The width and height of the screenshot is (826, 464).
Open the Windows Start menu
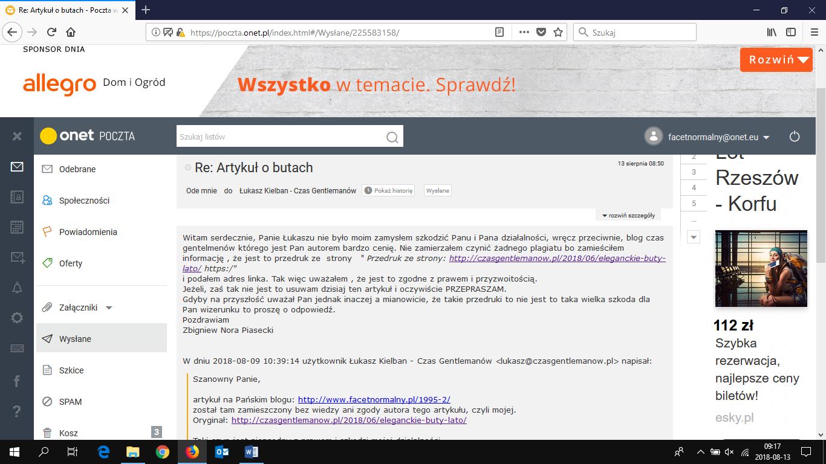13,451
